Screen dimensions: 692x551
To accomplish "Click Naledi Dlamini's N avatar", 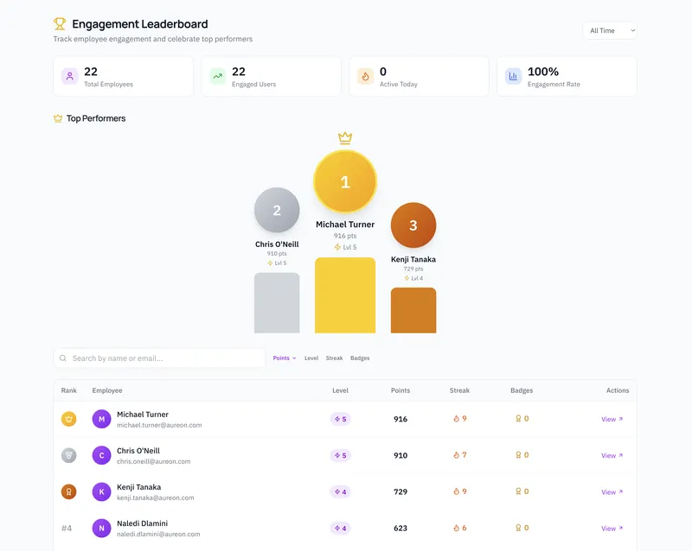I will tap(101, 528).
